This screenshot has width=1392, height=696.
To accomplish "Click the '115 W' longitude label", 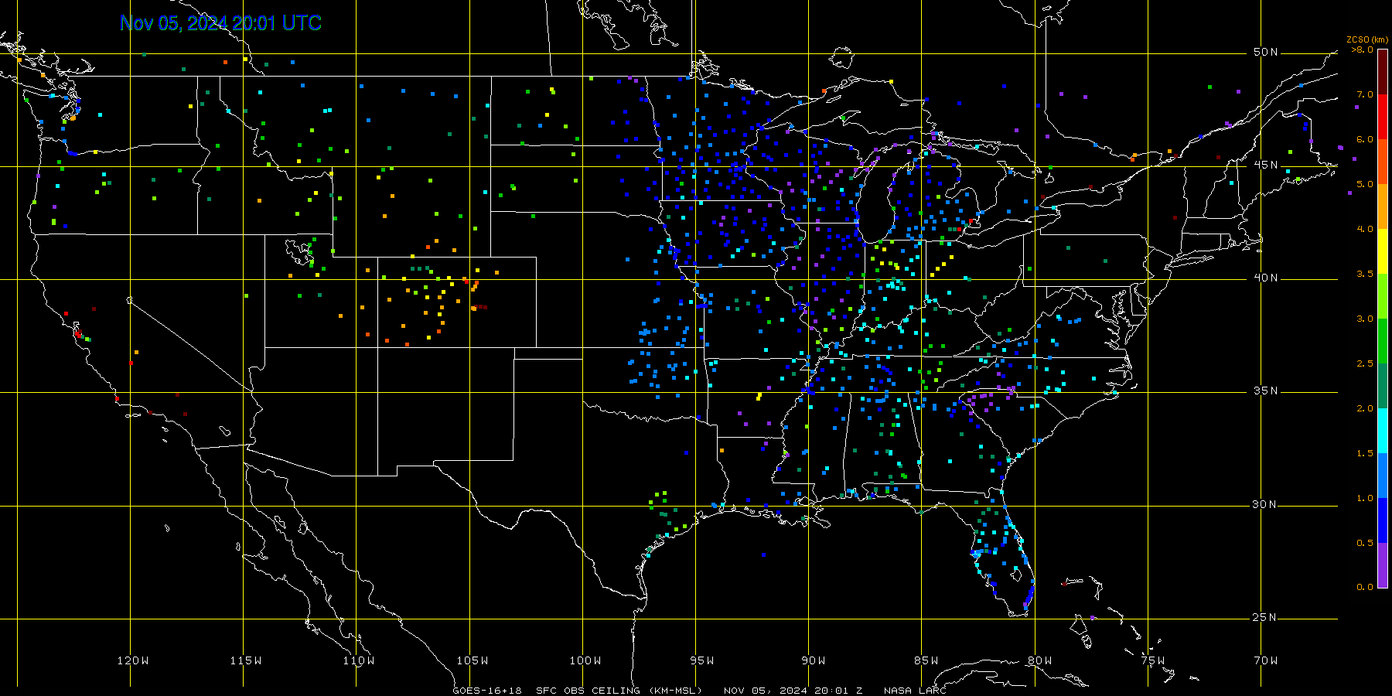I will pos(246,660).
